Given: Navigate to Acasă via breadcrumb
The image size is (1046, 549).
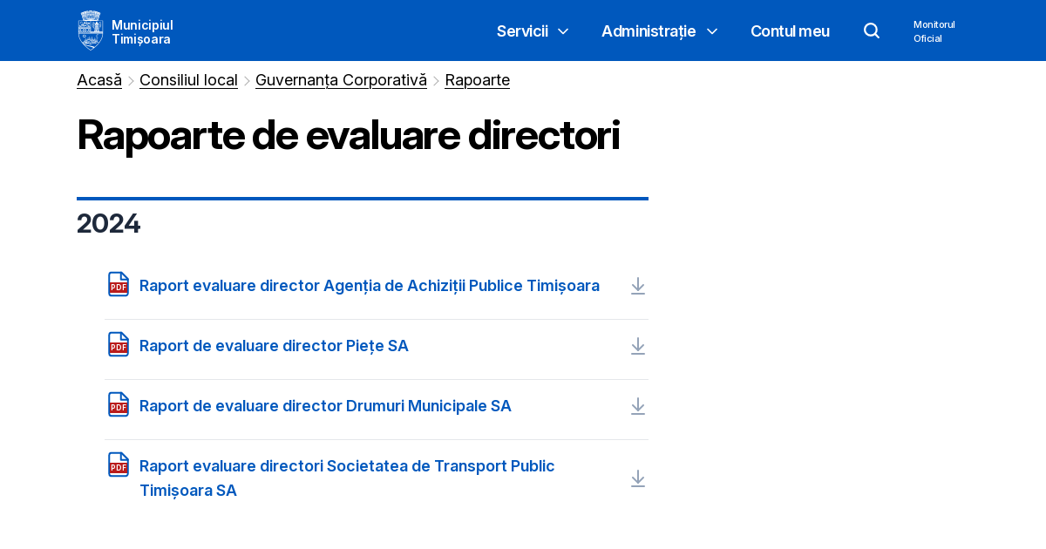Looking at the screenshot, I should pos(98,79).
